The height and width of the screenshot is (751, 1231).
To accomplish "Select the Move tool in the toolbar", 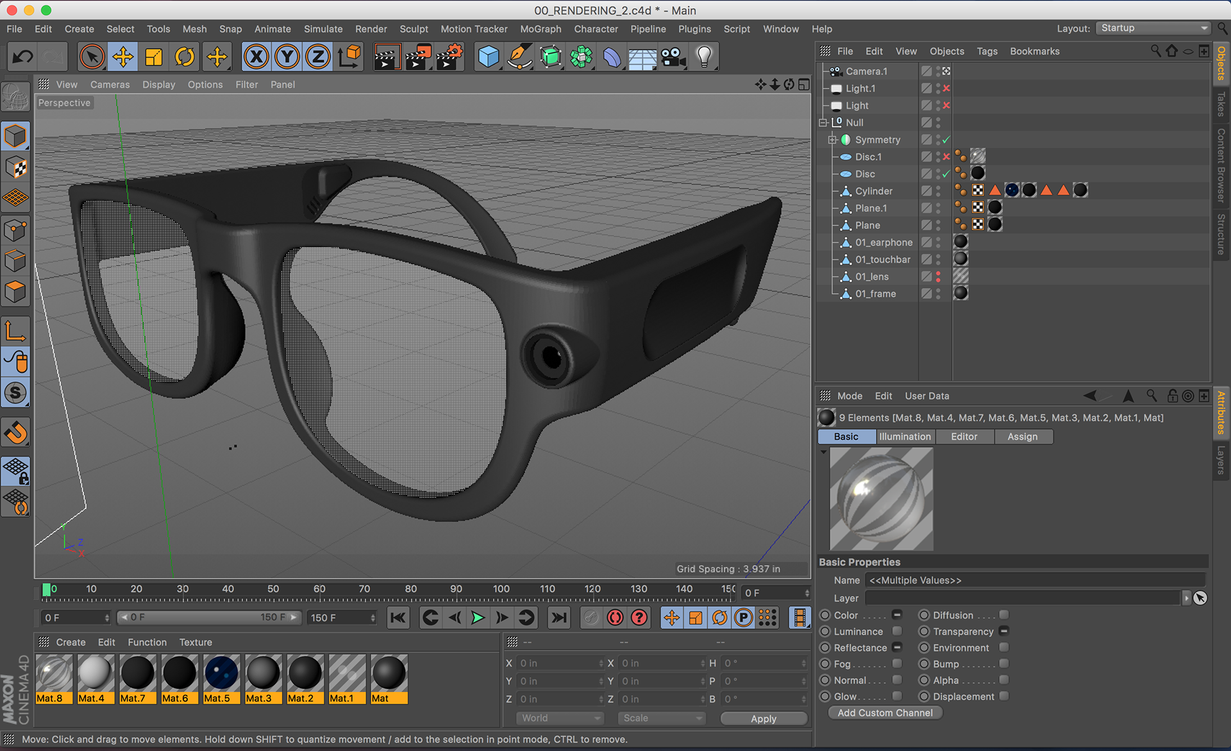I will click(123, 56).
